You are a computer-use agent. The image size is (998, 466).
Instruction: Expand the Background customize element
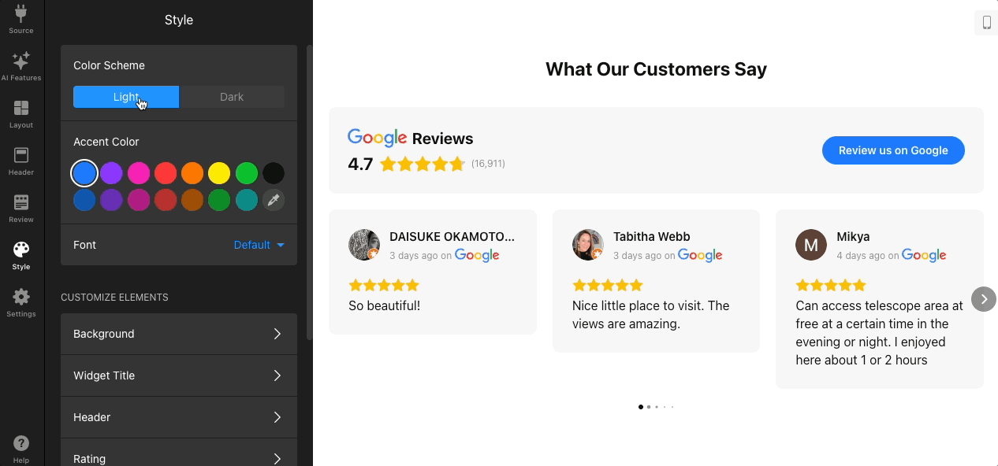click(x=178, y=334)
